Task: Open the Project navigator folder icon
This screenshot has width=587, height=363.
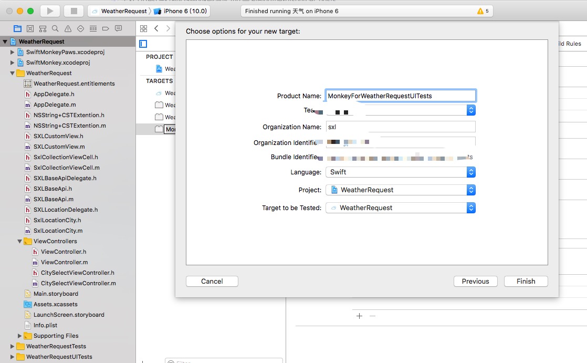Action: (x=17, y=28)
